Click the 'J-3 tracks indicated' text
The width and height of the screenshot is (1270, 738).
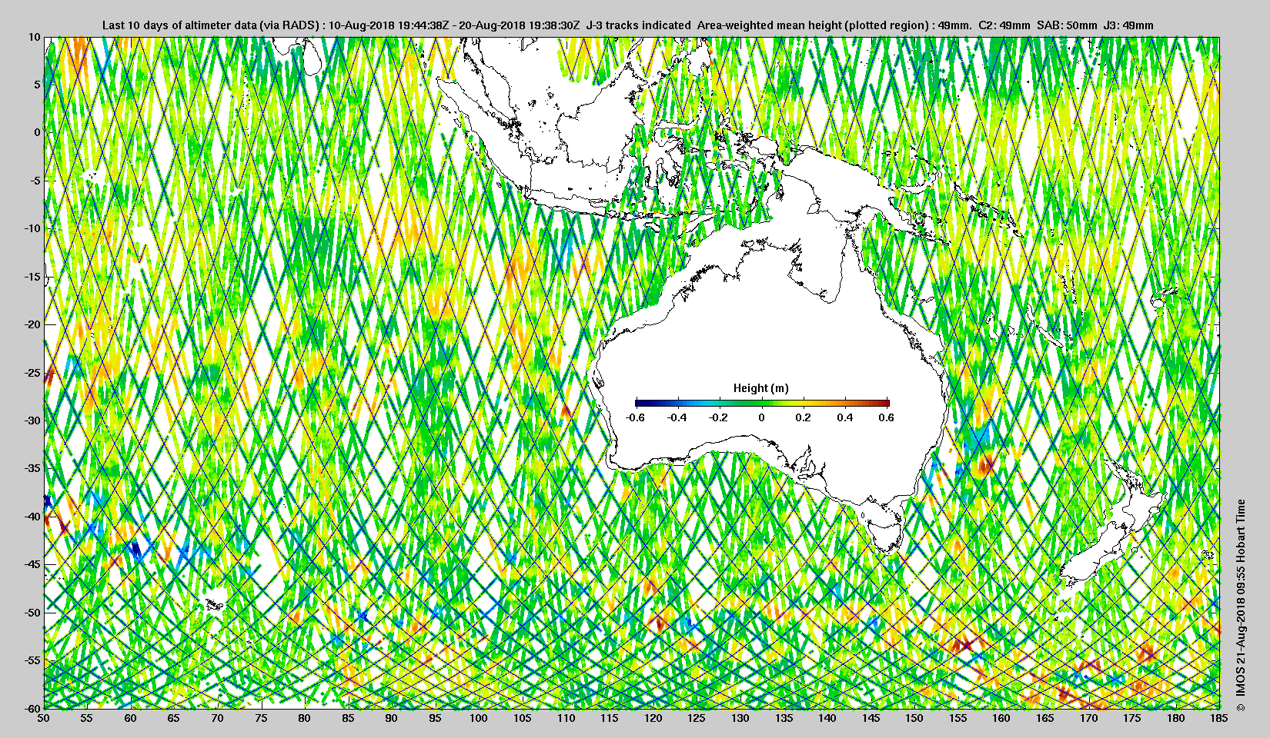click(x=638, y=25)
